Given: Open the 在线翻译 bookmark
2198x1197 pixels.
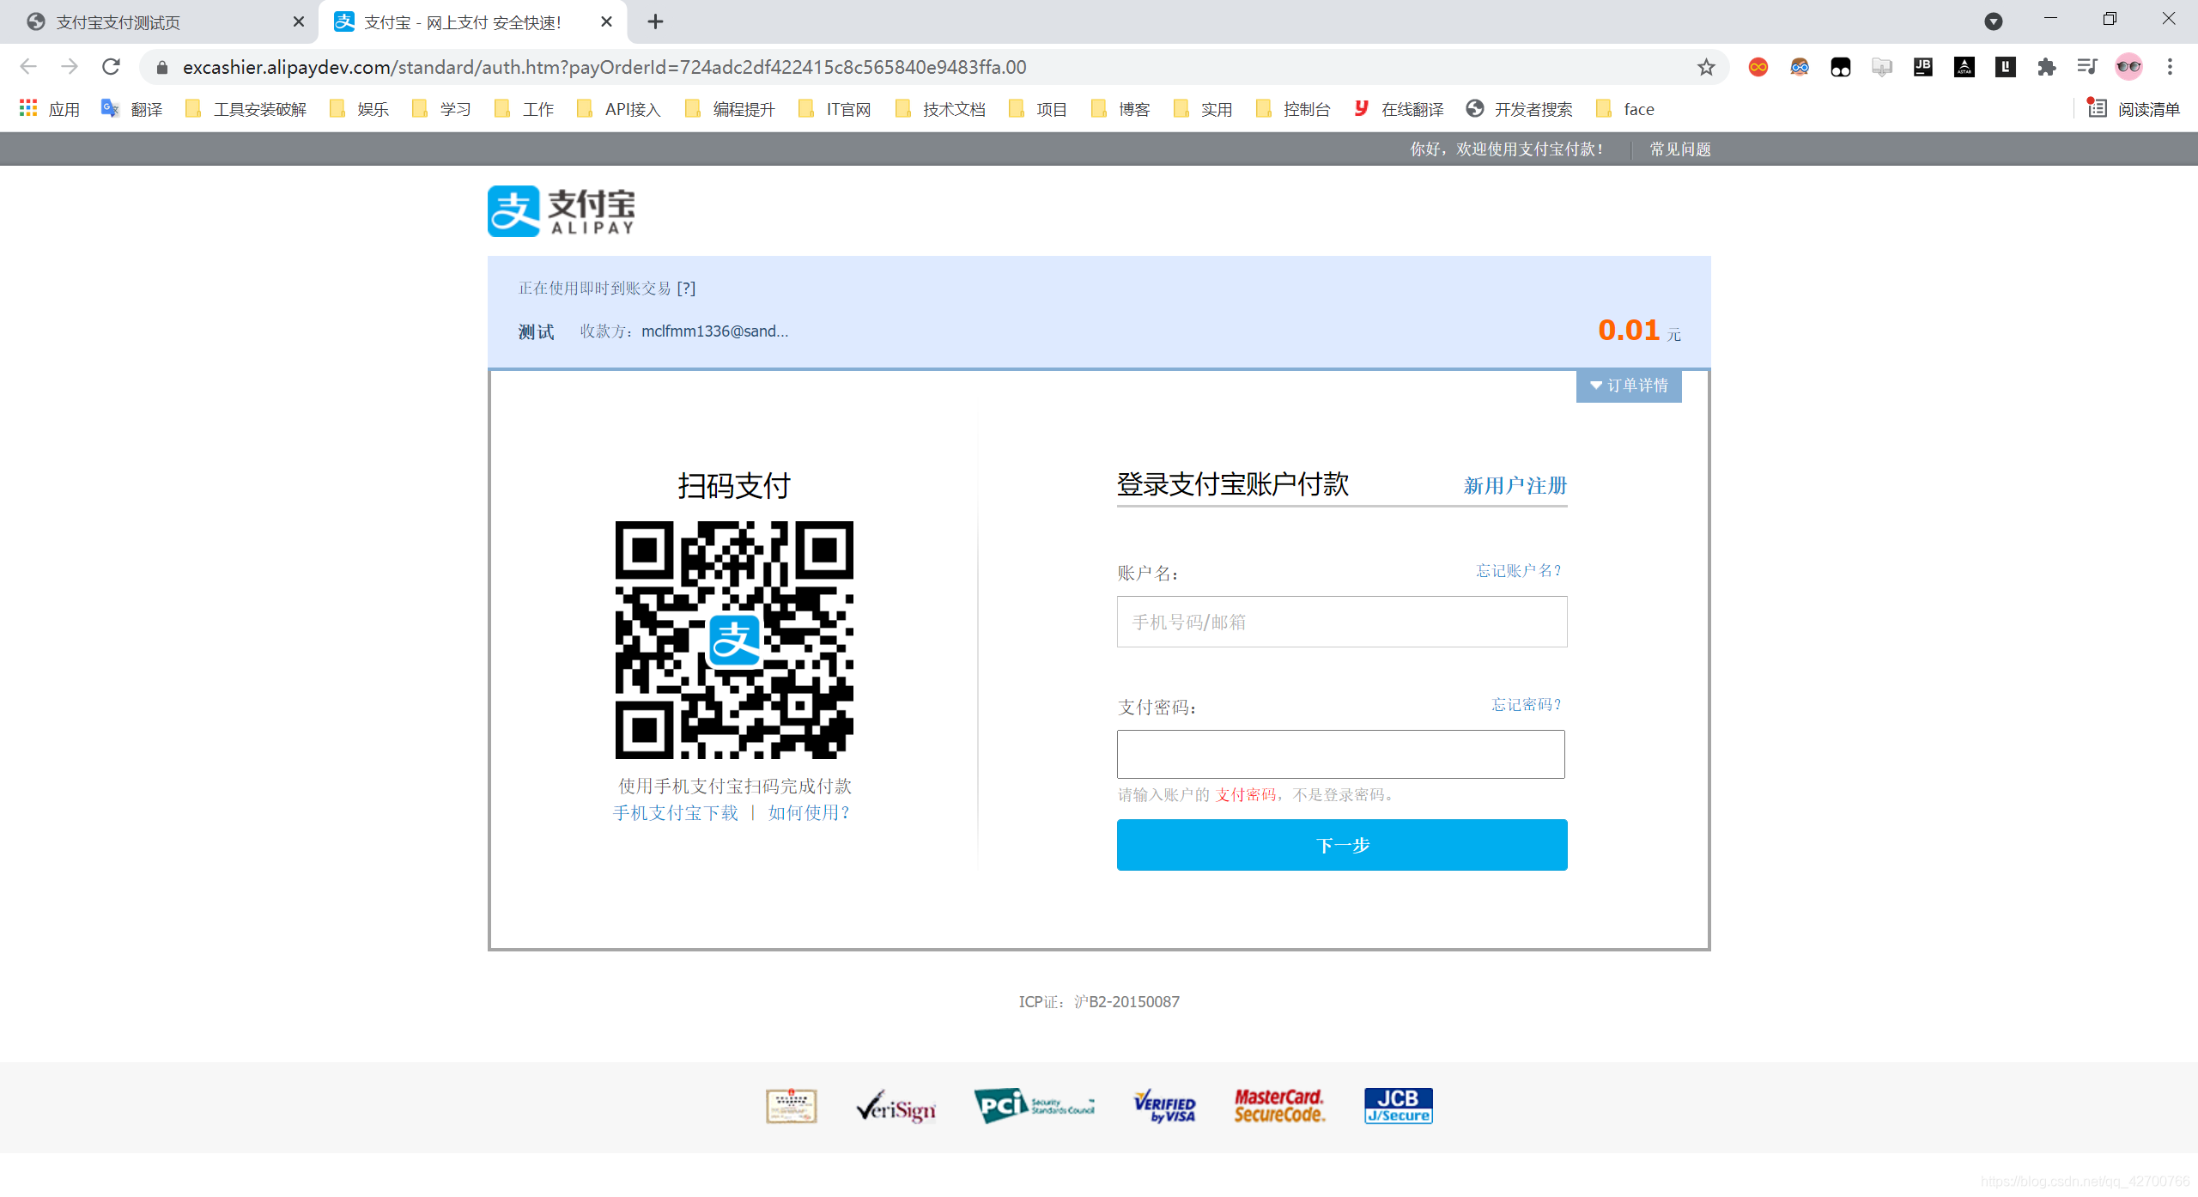Looking at the screenshot, I should 1400,109.
